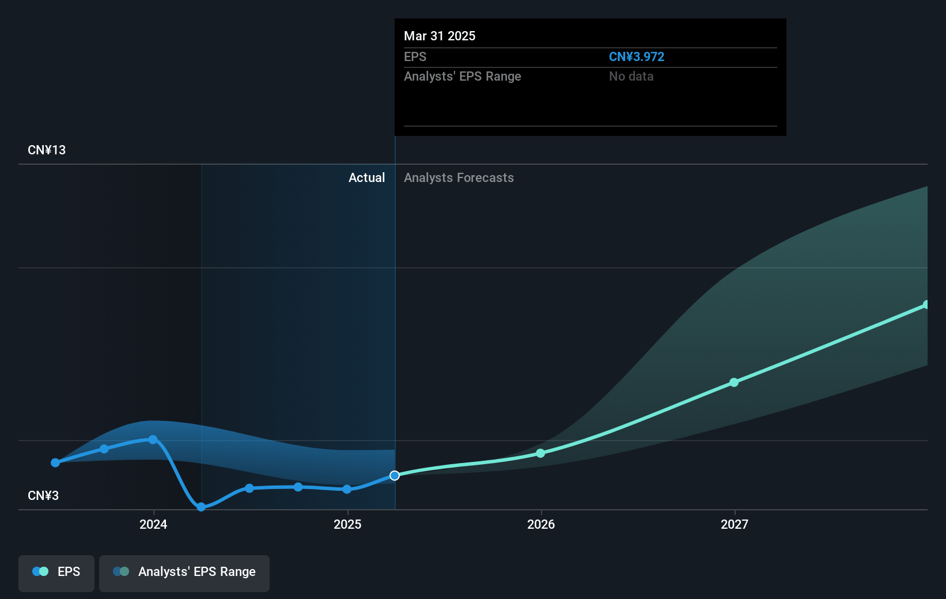Click the CN¥13 y-axis label
The height and width of the screenshot is (599, 946).
pos(47,150)
